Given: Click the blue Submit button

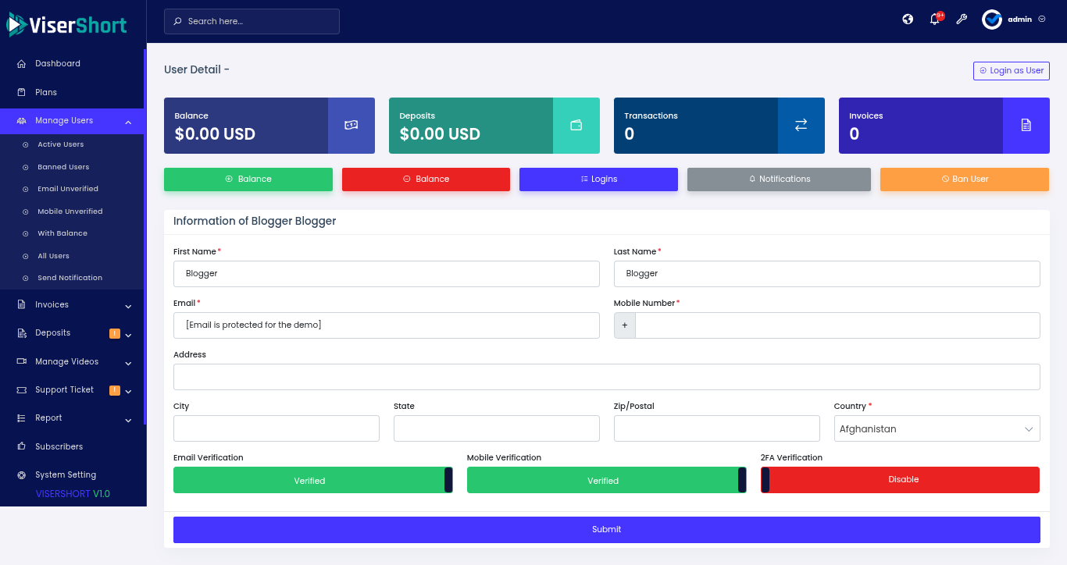Looking at the screenshot, I should coord(606,530).
